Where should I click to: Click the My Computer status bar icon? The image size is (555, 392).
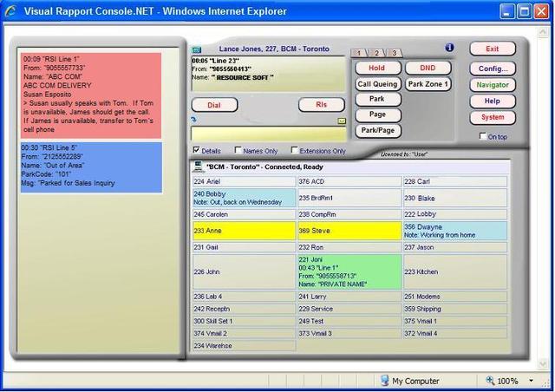(x=384, y=381)
